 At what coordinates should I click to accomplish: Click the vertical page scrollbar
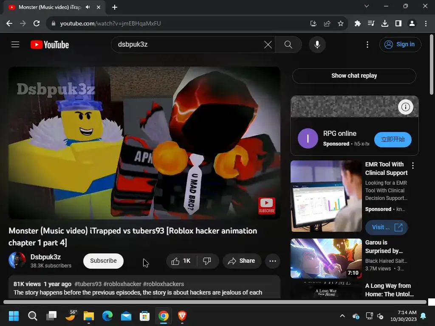[x=432, y=65]
